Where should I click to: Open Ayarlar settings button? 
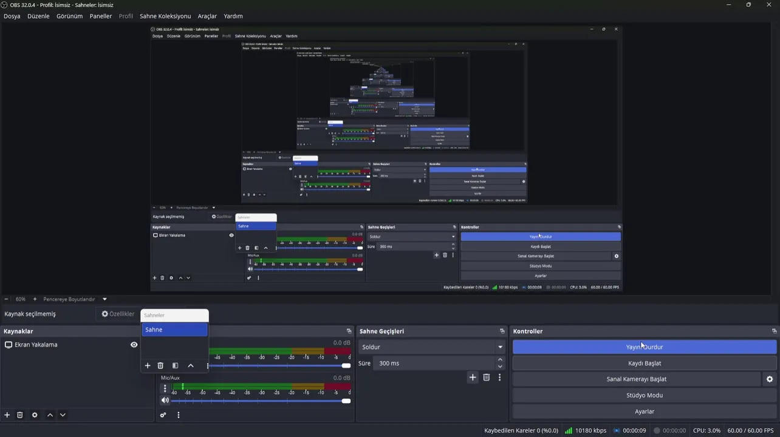coord(645,412)
